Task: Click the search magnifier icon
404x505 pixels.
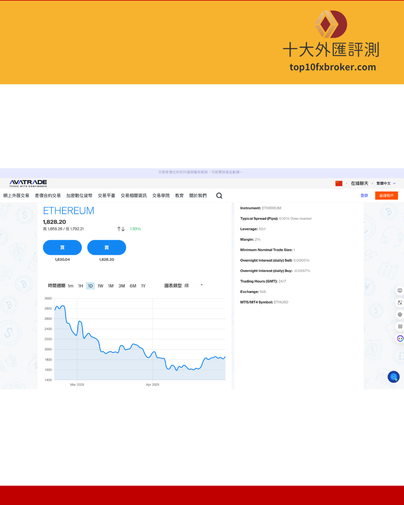Action: pos(219,196)
